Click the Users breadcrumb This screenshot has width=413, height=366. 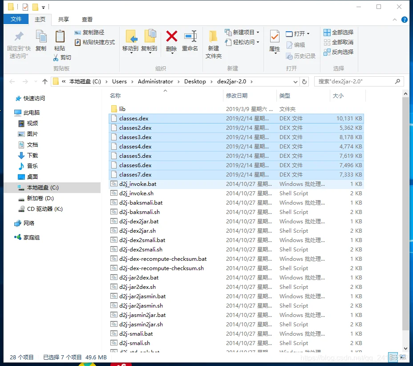coord(119,82)
